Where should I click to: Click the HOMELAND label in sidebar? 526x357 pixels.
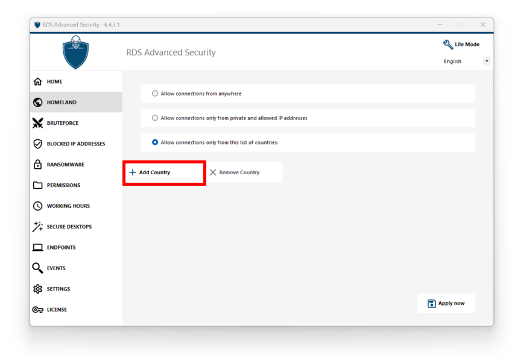point(62,103)
